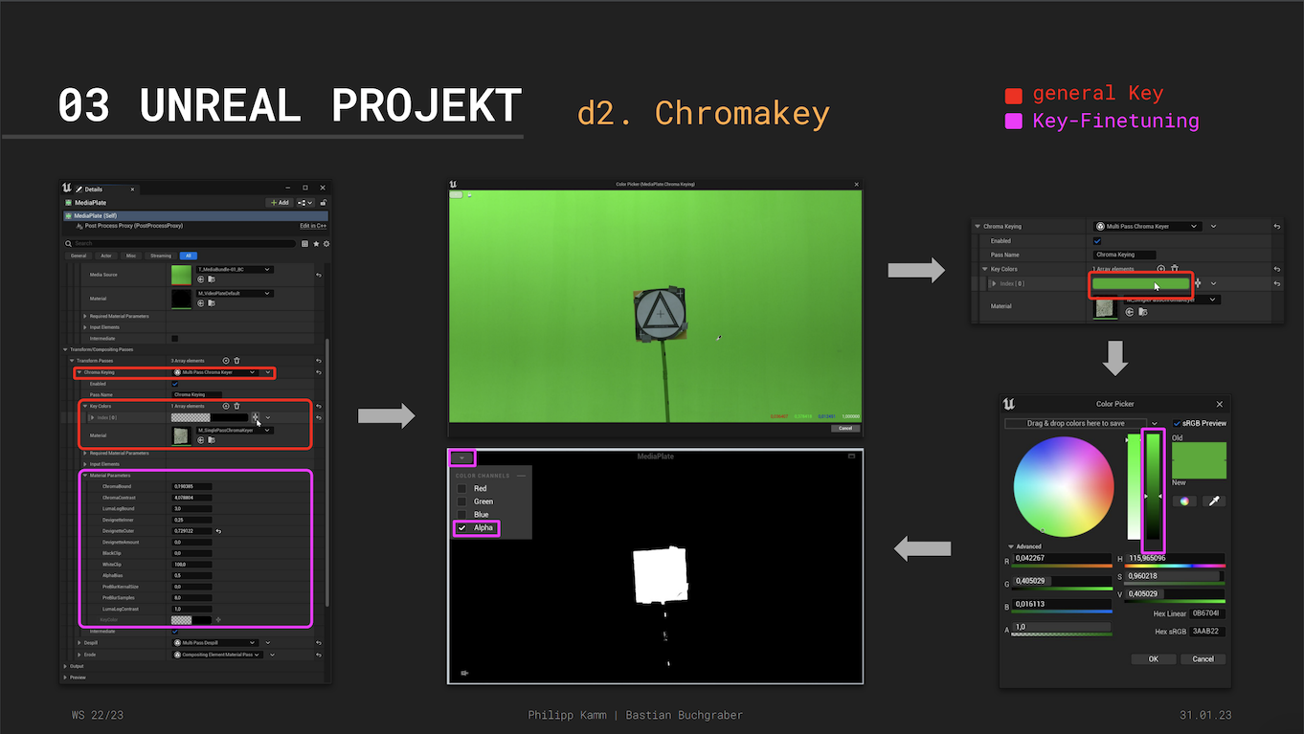Image resolution: width=1304 pixels, height=734 pixels.
Task: Click the star favorites icon beside search
Action: click(316, 244)
